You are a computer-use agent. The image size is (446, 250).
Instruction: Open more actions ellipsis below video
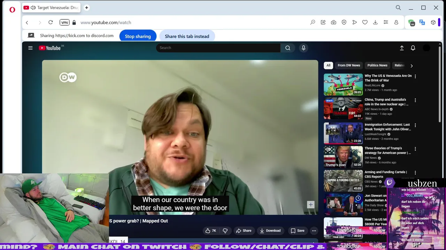click(x=314, y=231)
